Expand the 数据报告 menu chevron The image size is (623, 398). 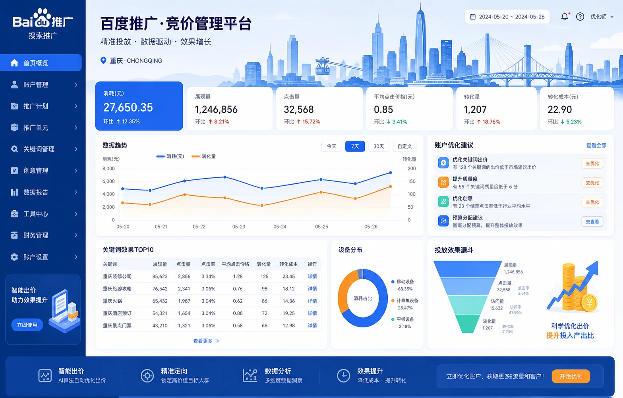click(x=76, y=192)
